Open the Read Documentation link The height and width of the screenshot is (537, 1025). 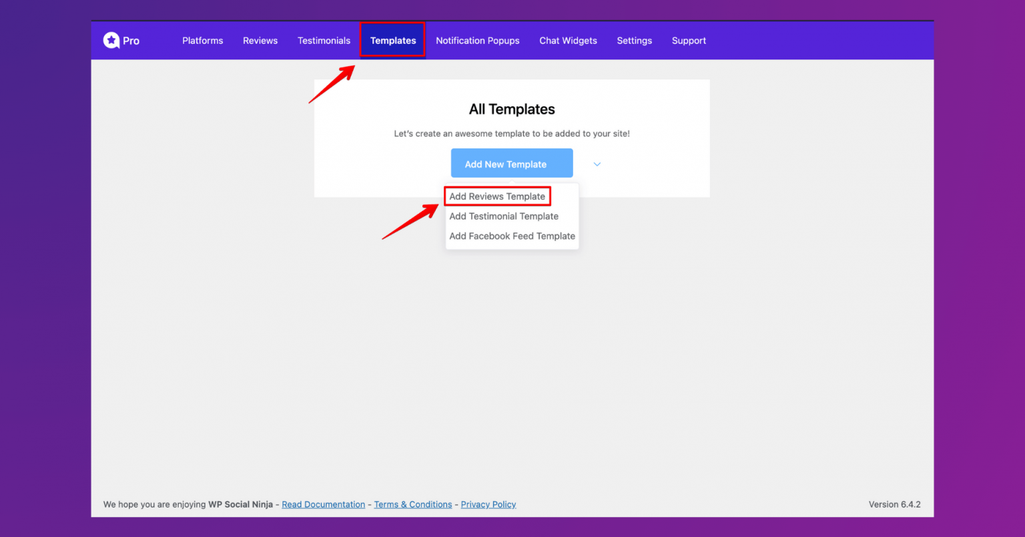pyautogui.click(x=323, y=504)
